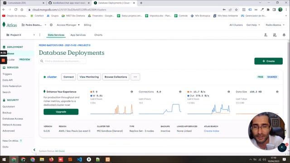The image size is (290, 163).
Task: Open Data Federation in sidebar
Action: [12, 86]
